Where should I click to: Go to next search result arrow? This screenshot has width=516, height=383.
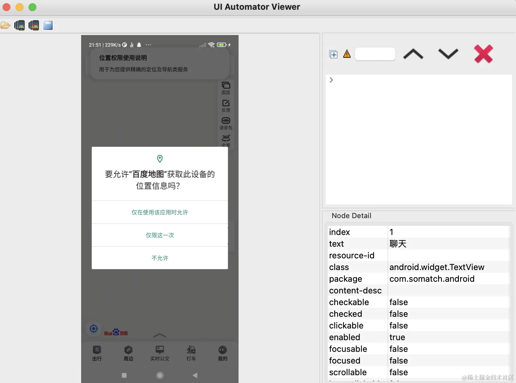[448, 54]
